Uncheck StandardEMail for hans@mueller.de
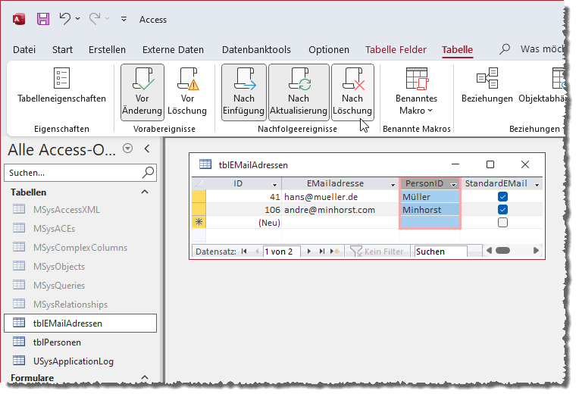 click(502, 197)
